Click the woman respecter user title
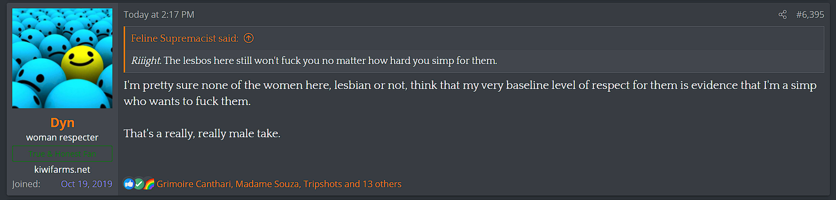Viewport: 836px width, 200px height. [62, 137]
